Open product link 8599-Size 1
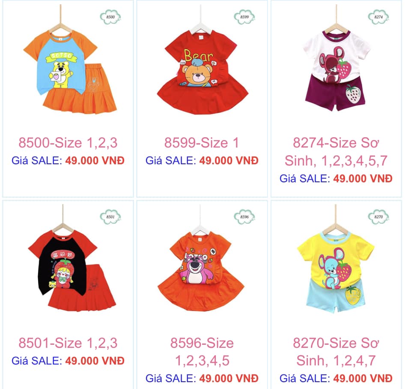This screenshot has height=389, width=411. (202, 143)
